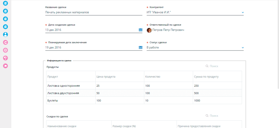
Task: Click the fourth blue document icon in sidebar
Action: tap(5, 27)
